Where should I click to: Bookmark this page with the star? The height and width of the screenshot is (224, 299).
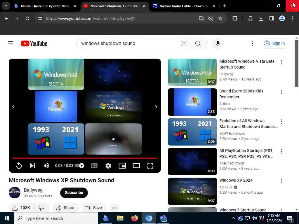[220, 18]
